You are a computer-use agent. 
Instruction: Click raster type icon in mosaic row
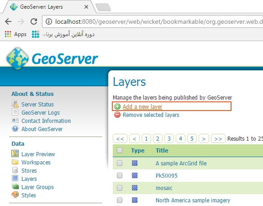[x=135, y=188]
